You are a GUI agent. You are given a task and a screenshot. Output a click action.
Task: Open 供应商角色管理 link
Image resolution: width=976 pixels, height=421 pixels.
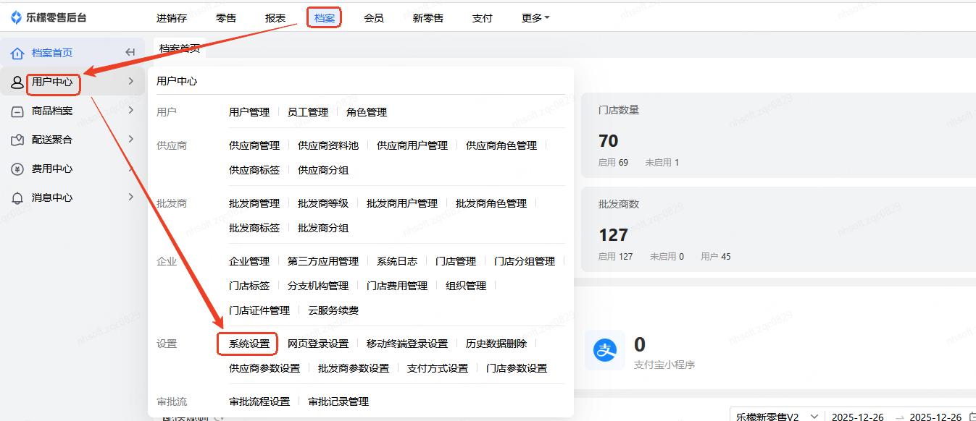[501, 145]
